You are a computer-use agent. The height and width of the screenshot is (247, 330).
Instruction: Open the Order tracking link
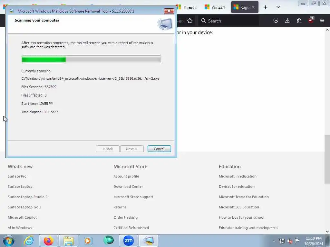(x=125, y=217)
